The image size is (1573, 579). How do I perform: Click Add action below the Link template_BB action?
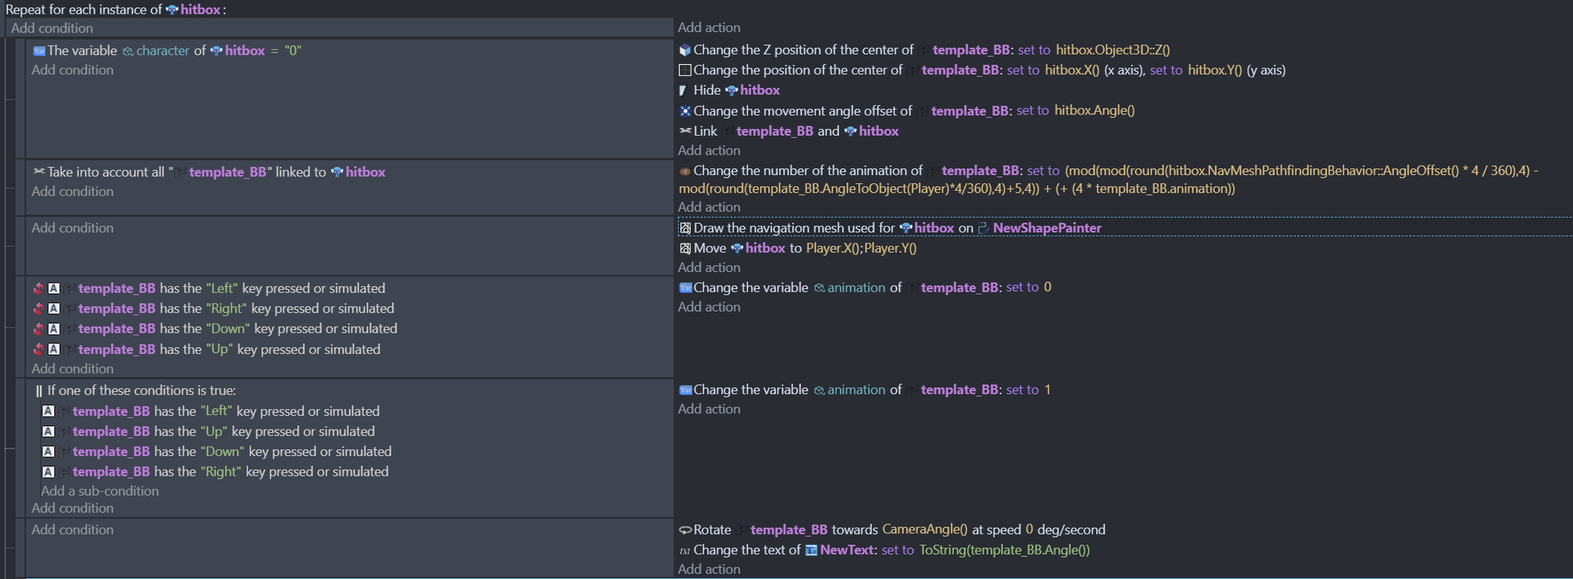click(709, 151)
